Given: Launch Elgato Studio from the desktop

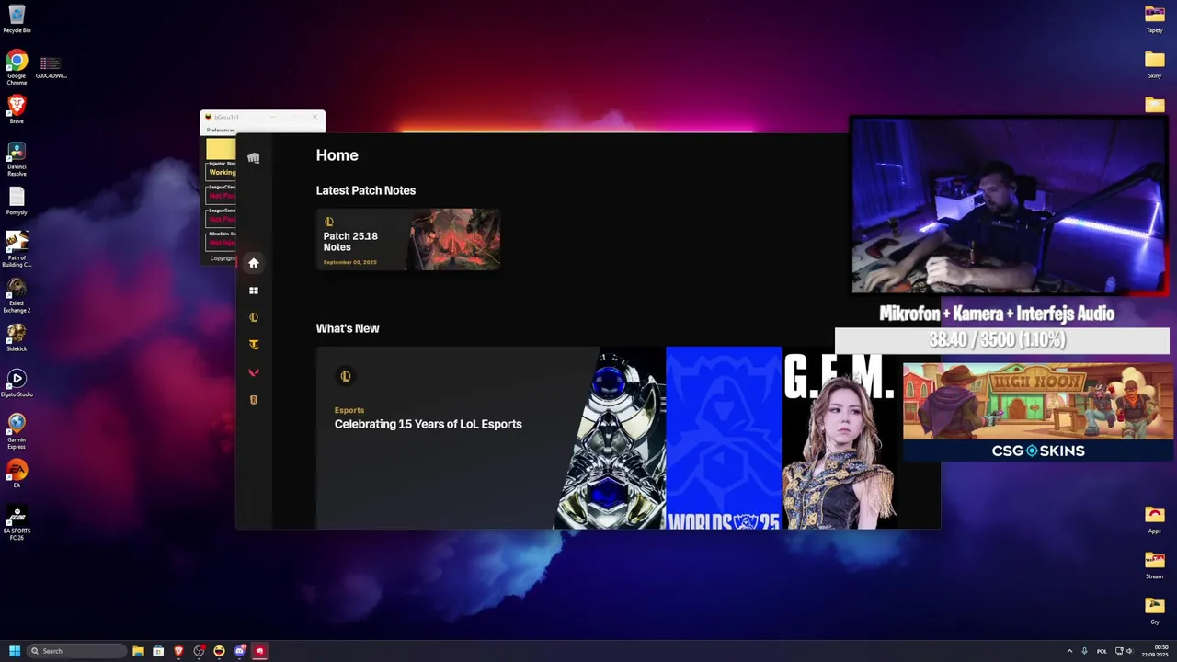Looking at the screenshot, I should click(17, 382).
